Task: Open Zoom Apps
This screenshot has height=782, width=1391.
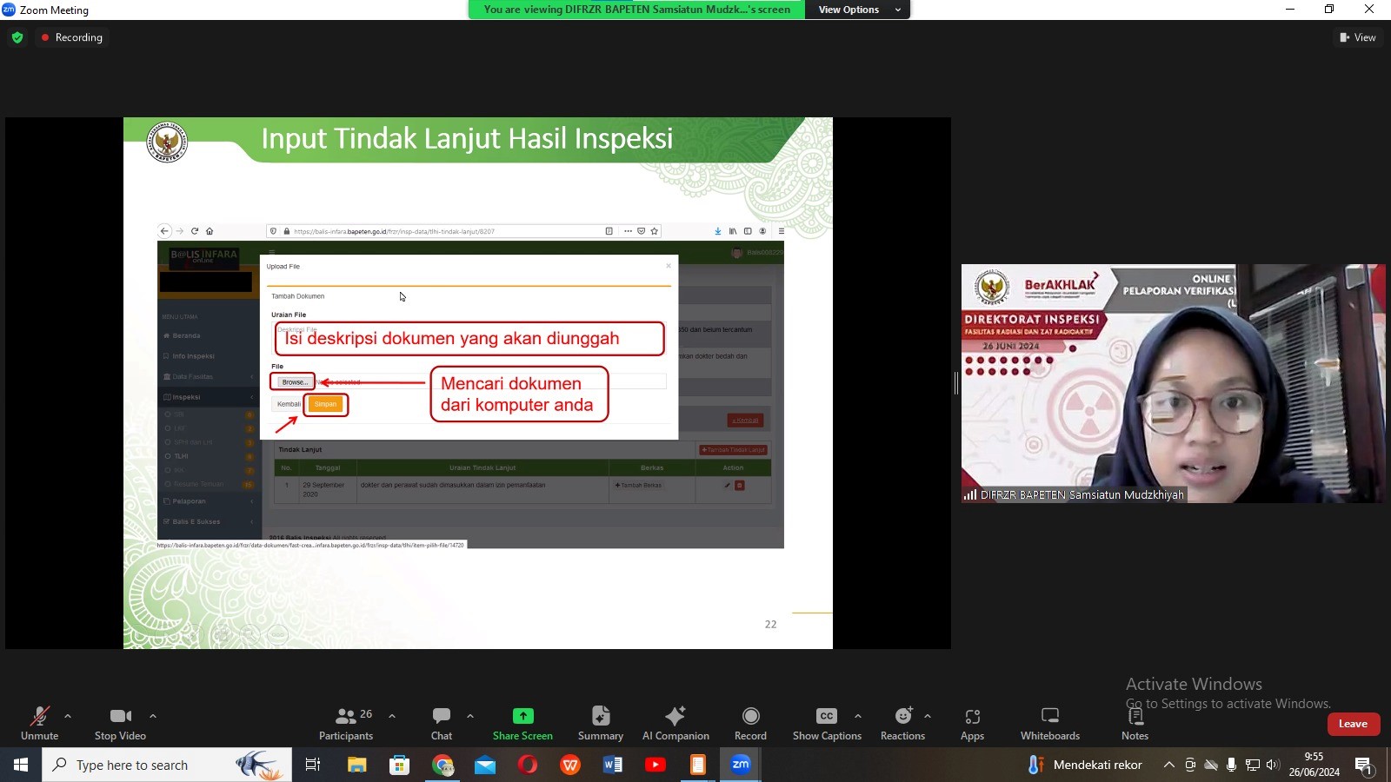Action: (972, 723)
